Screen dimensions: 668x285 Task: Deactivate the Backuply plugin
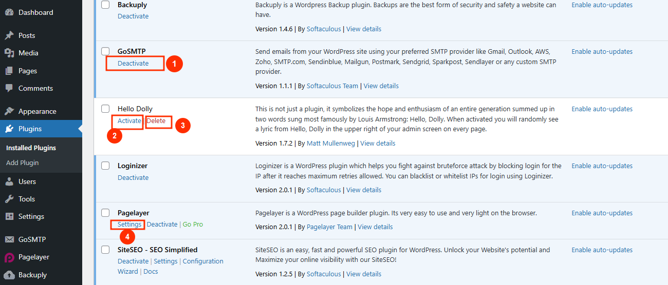(x=133, y=16)
